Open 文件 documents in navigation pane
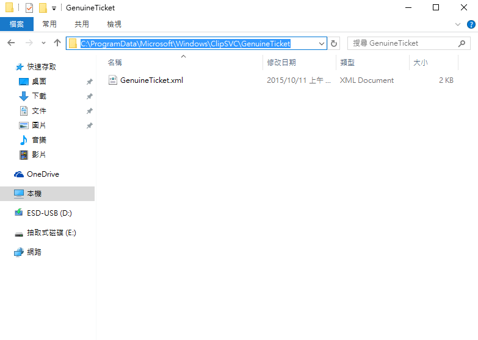Image resolution: width=478 pixels, height=340 pixels. [39, 111]
